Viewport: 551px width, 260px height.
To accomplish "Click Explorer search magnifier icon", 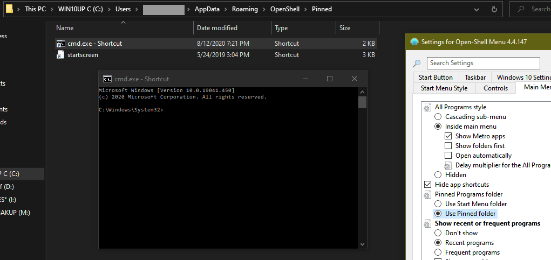I will coord(521,9).
